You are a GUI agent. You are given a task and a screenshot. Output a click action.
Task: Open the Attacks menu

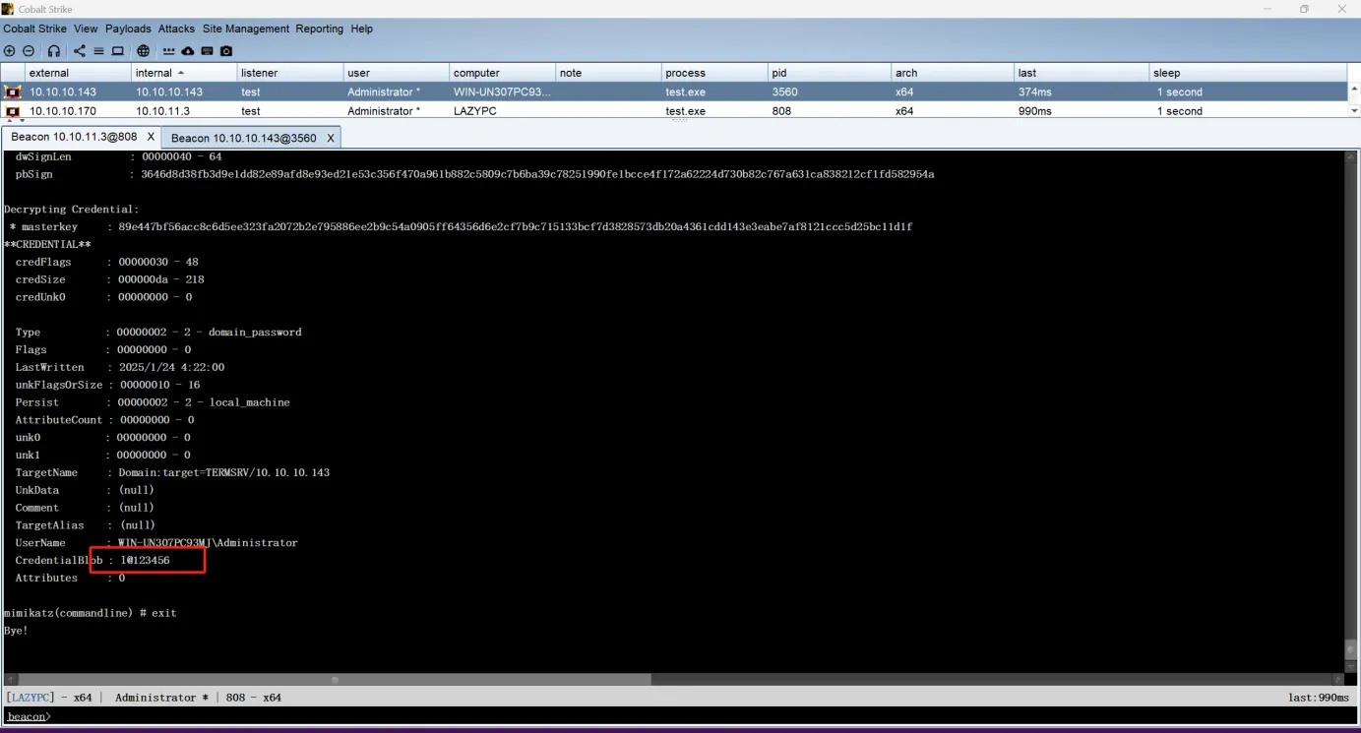[177, 29]
